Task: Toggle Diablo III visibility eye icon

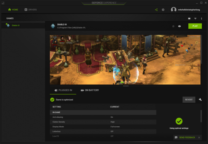Action: (x=179, y=26)
